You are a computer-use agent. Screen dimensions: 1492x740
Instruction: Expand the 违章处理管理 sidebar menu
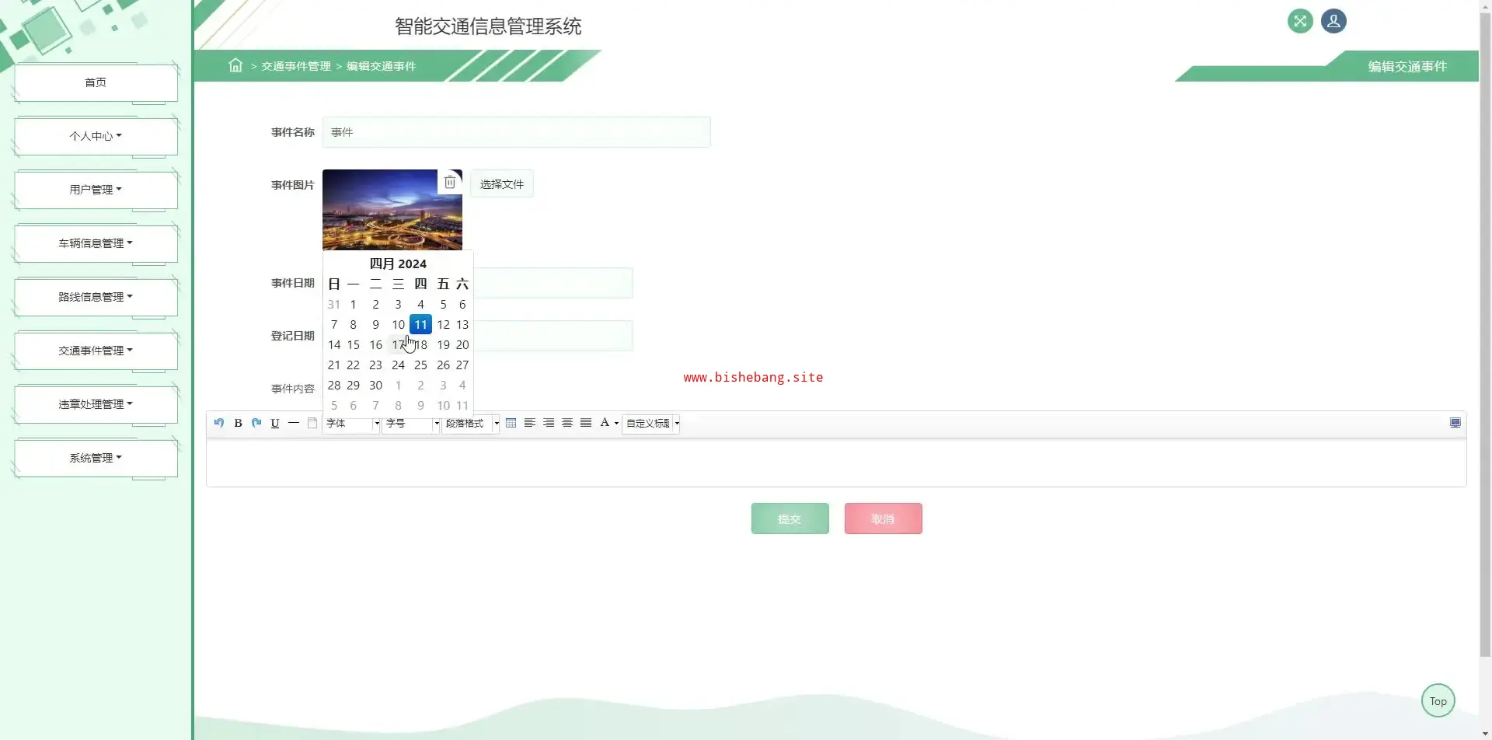(x=96, y=404)
